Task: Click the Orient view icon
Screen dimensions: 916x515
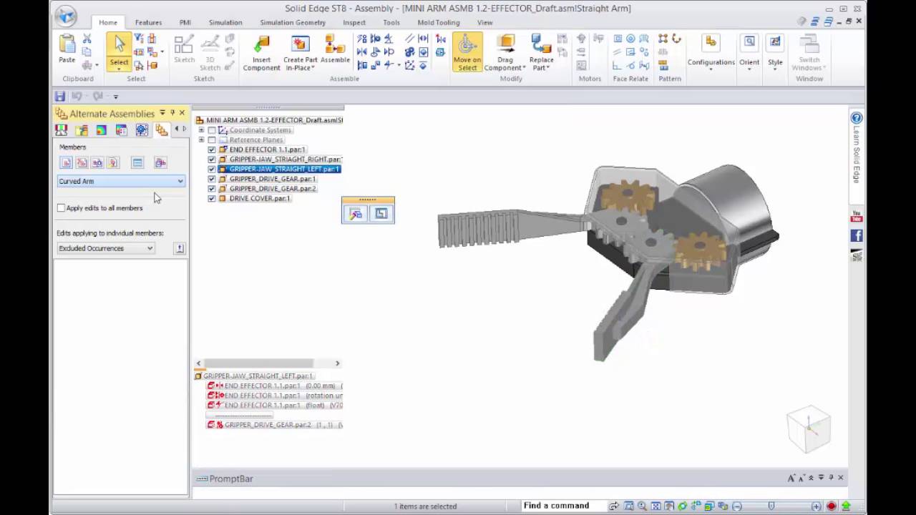Action: coord(749,42)
